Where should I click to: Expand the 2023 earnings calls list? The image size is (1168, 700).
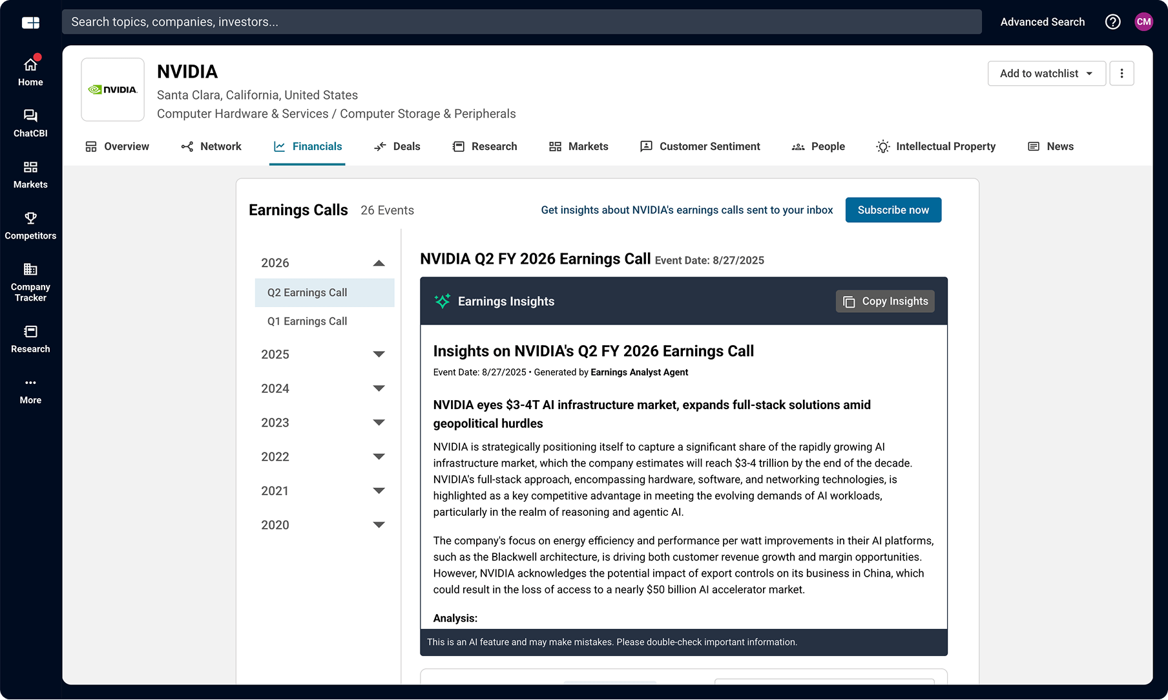(x=379, y=423)
